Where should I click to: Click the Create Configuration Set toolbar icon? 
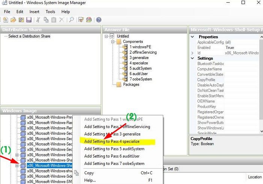click(89, 20)
